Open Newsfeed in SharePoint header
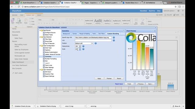Image resolution: width=195 pixels, height=109 pixels. [x=143, y=11]
